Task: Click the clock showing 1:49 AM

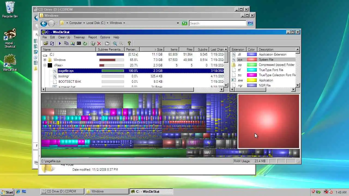Action: tap(341, 192)
